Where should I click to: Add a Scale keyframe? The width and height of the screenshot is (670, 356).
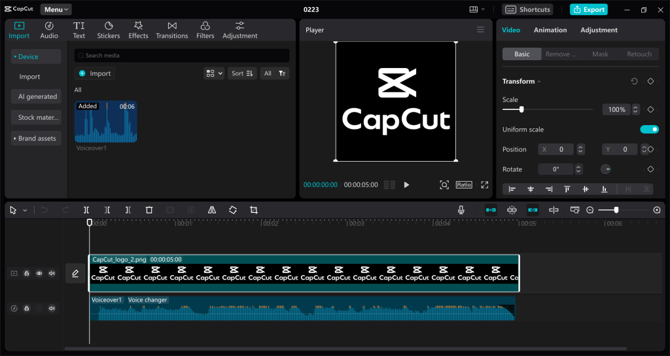click(650, 109)
